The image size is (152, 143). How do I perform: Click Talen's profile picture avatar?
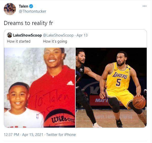coord(10,9)
